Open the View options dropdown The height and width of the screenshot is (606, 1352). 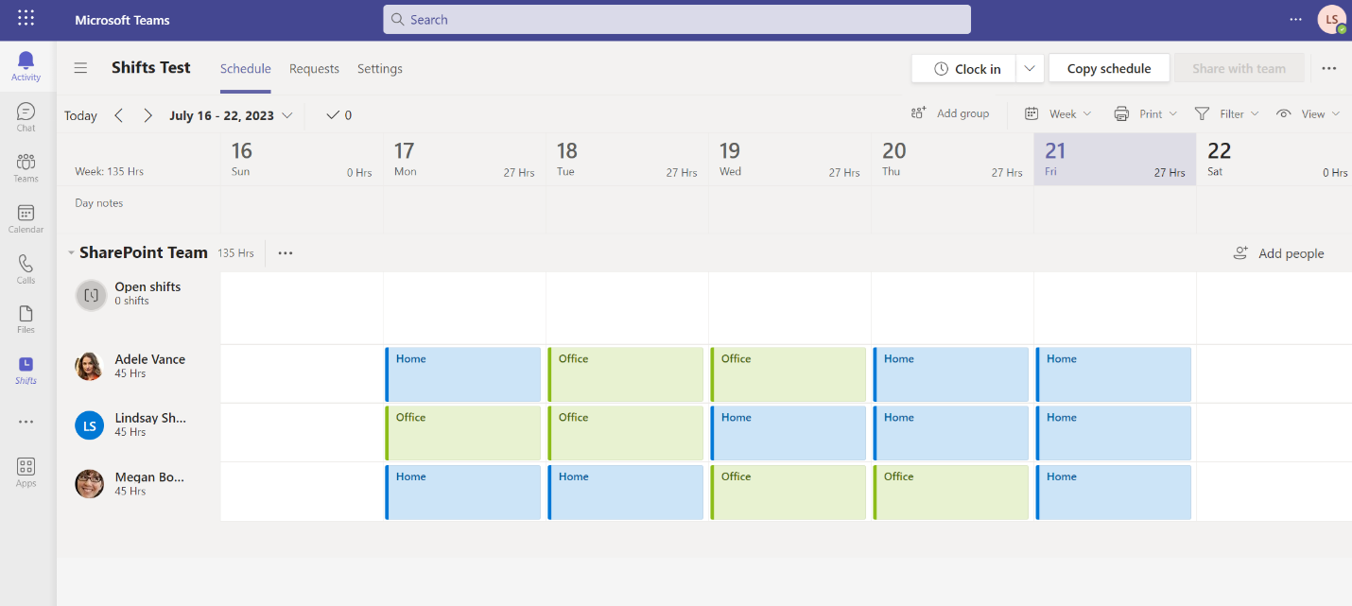click(1309, 113)
